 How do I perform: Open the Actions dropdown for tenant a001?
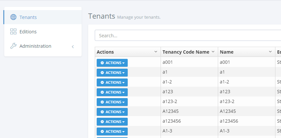pyautogui.click(x=112, y=63)
